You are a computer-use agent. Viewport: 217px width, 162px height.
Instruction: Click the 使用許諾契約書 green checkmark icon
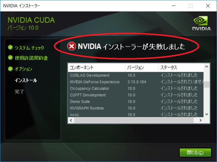pos(10,58)
